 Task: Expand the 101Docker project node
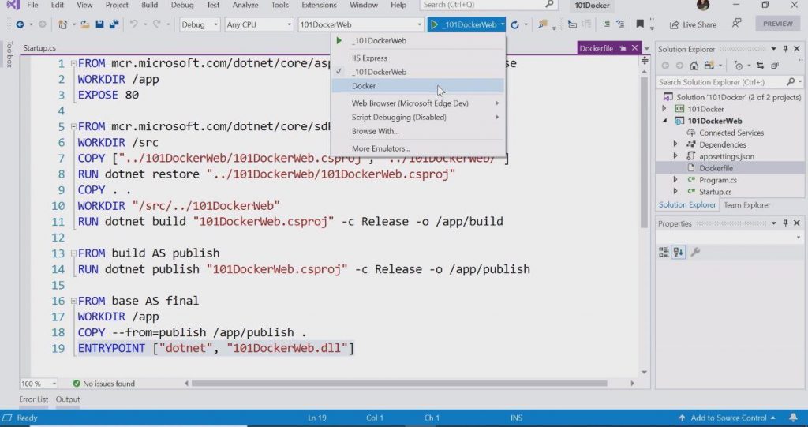pyautogui.click(x=664, y=109)
